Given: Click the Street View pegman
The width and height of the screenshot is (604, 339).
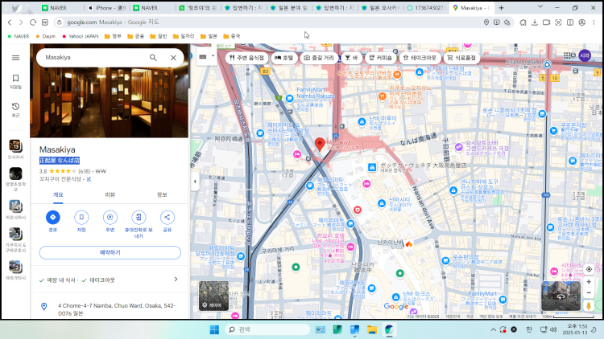Looking at the screenshot, I should 589,305.
